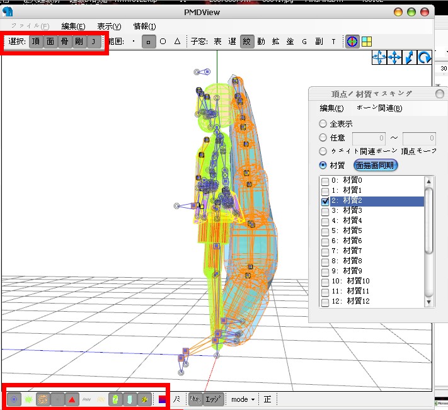
Task: Toggle gray hatch lines display icon
Action: point(86,399)
